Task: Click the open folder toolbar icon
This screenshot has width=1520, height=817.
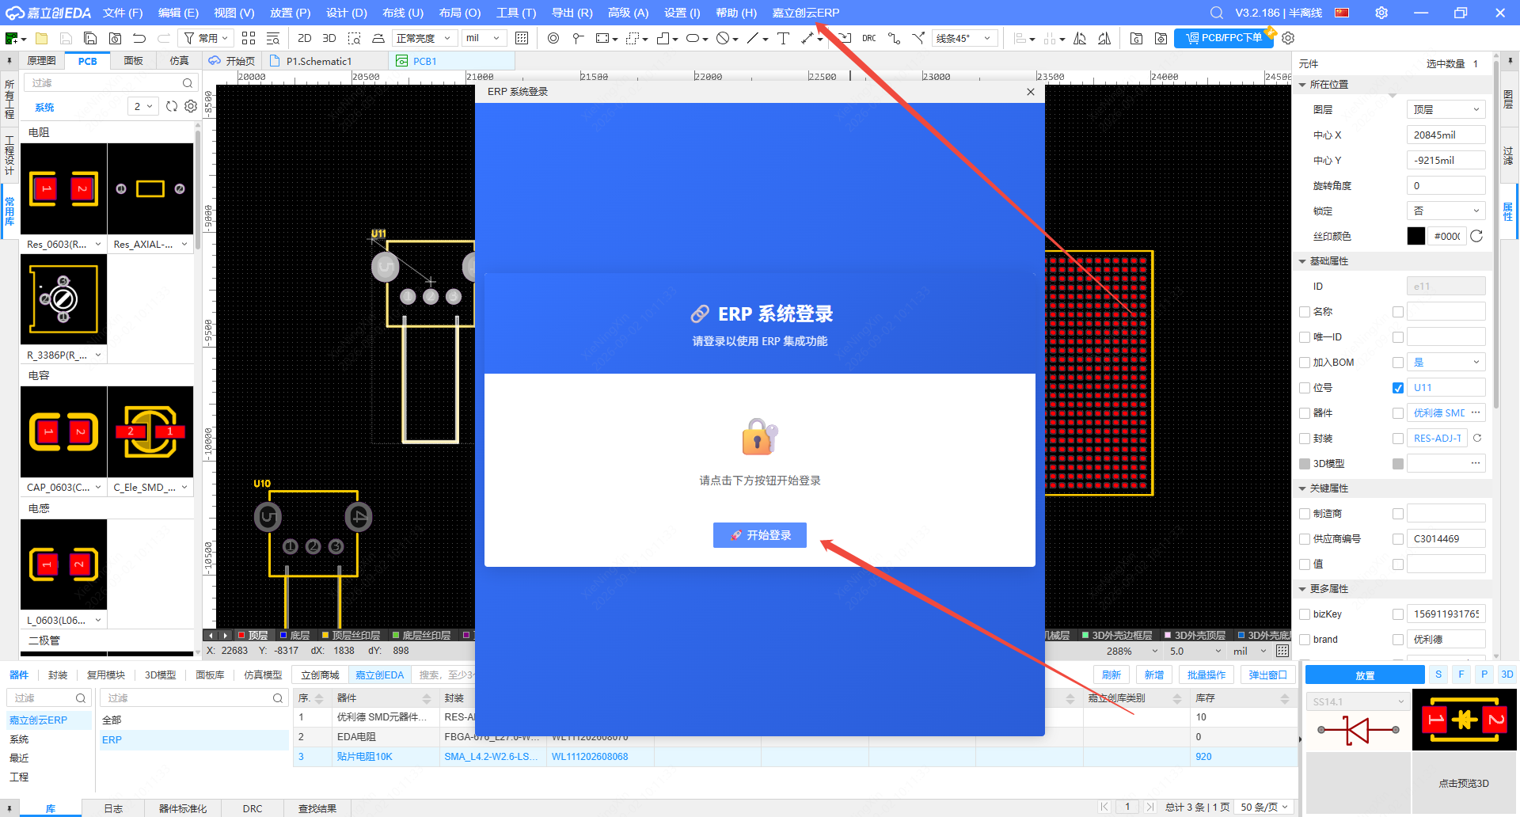Action: (42, 38)
